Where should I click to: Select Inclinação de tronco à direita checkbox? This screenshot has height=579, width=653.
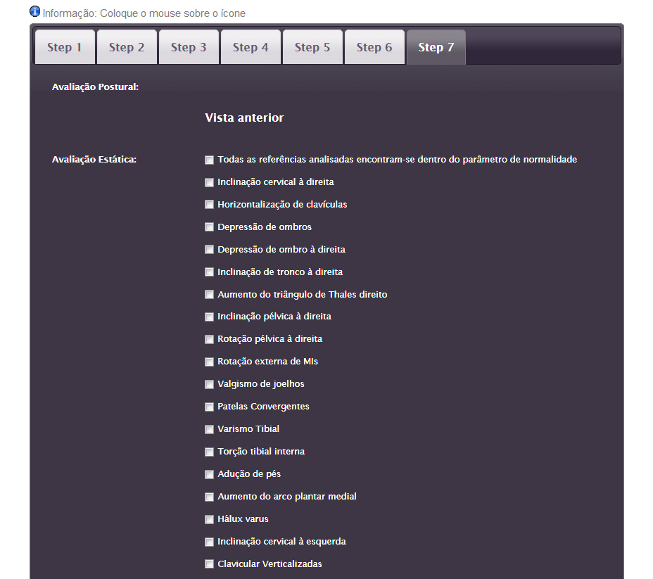tap(210, 272)
